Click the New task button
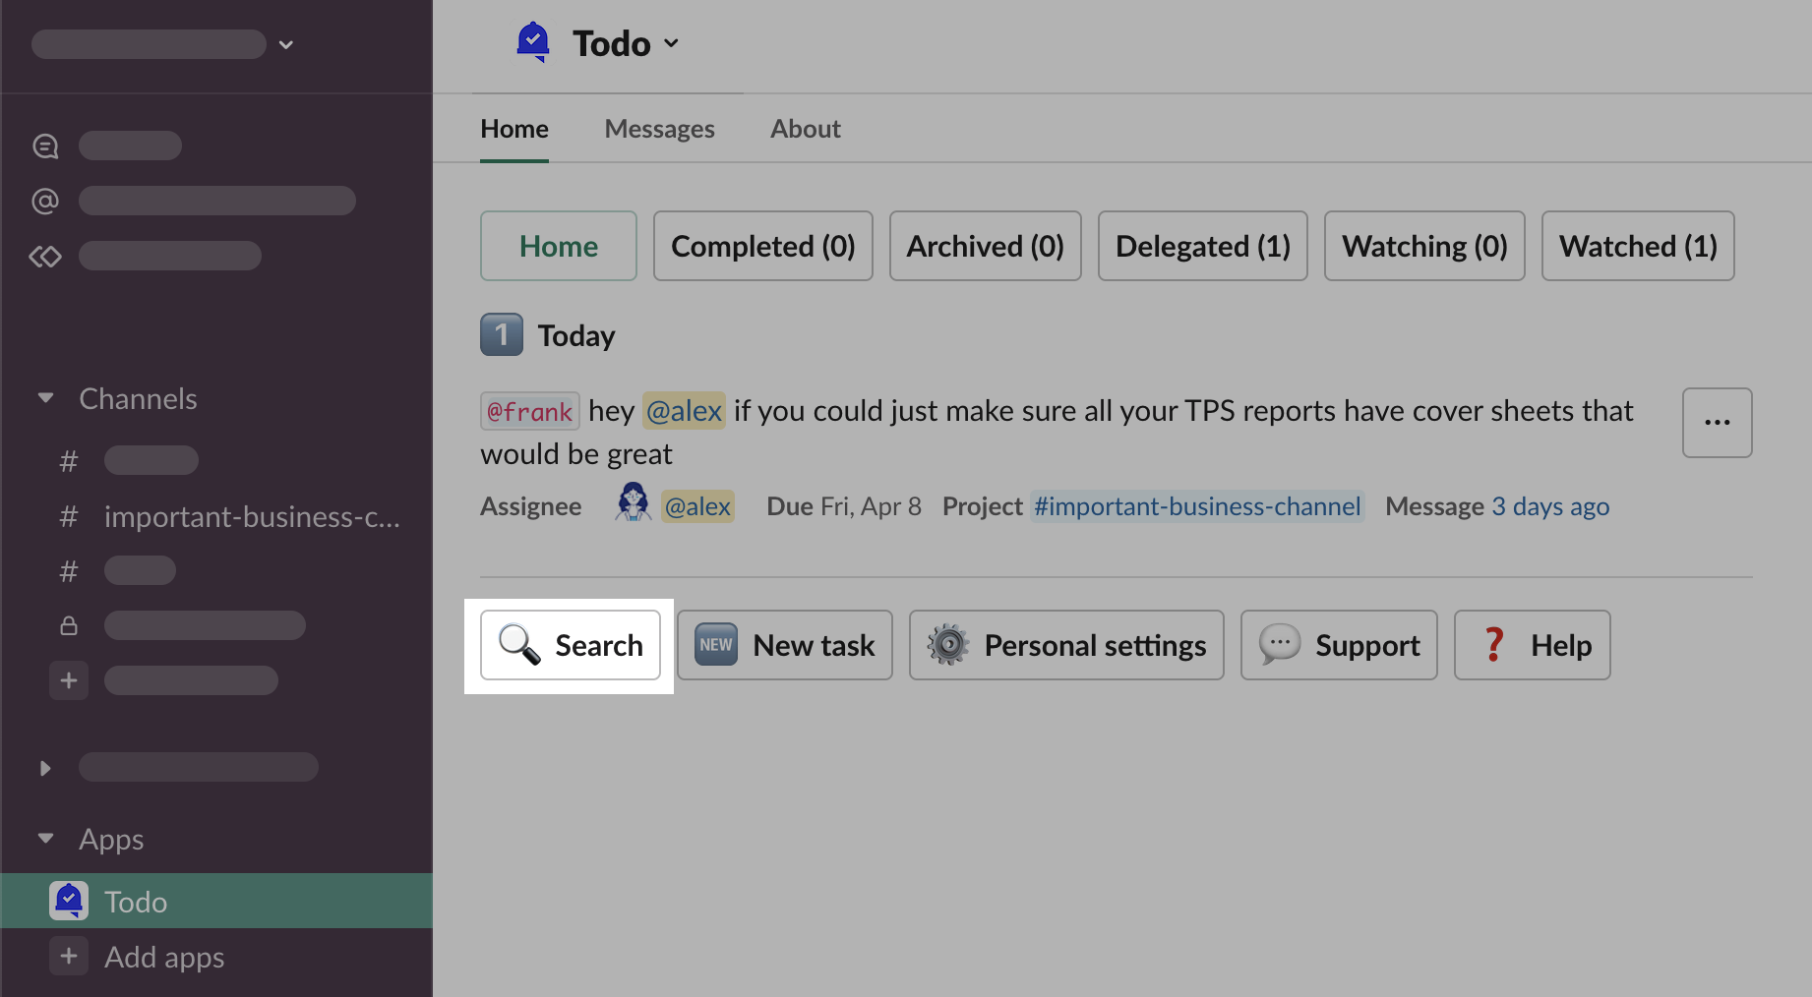 (785, 645)
